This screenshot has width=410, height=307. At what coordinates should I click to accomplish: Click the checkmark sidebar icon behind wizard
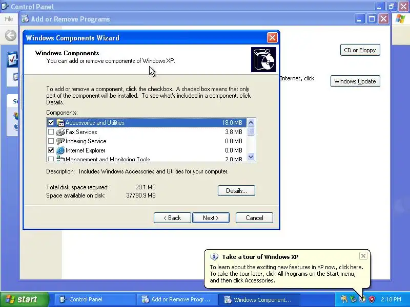[x=12, y=59]
